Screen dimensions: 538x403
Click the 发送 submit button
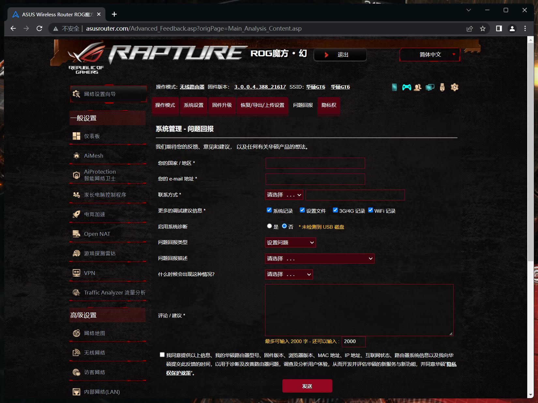[307, 386]
